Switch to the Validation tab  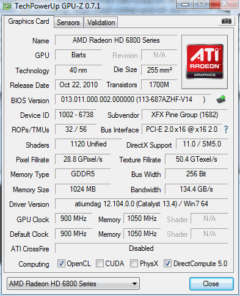(x=101, y=23)
